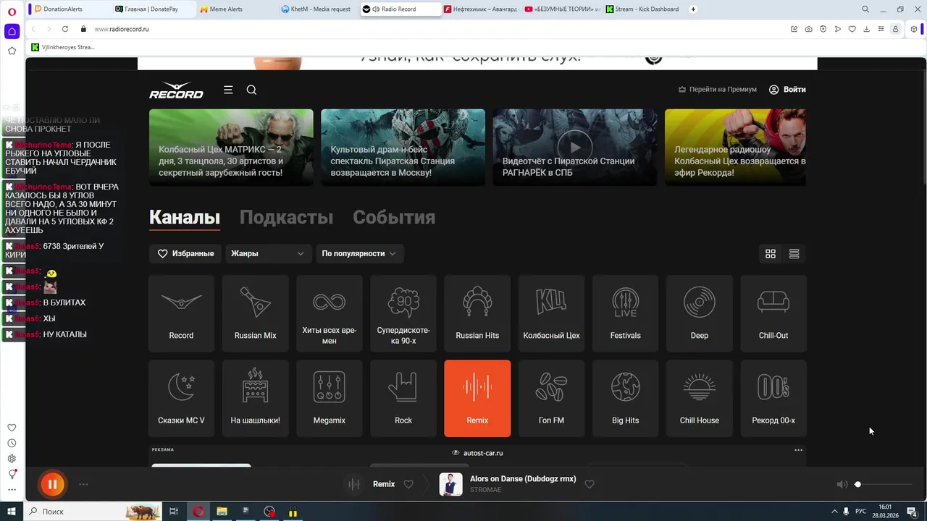Open Stromae album art thumbnail in player

point(450,484)
